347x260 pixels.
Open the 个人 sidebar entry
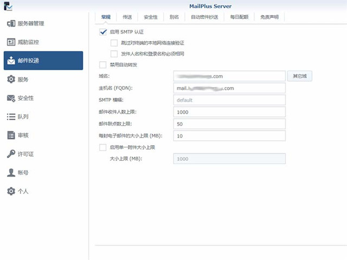(x=43, y=191)
